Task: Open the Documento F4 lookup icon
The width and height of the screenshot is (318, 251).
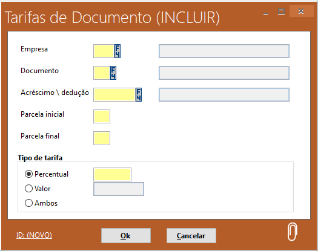Action: coord(113,73)
